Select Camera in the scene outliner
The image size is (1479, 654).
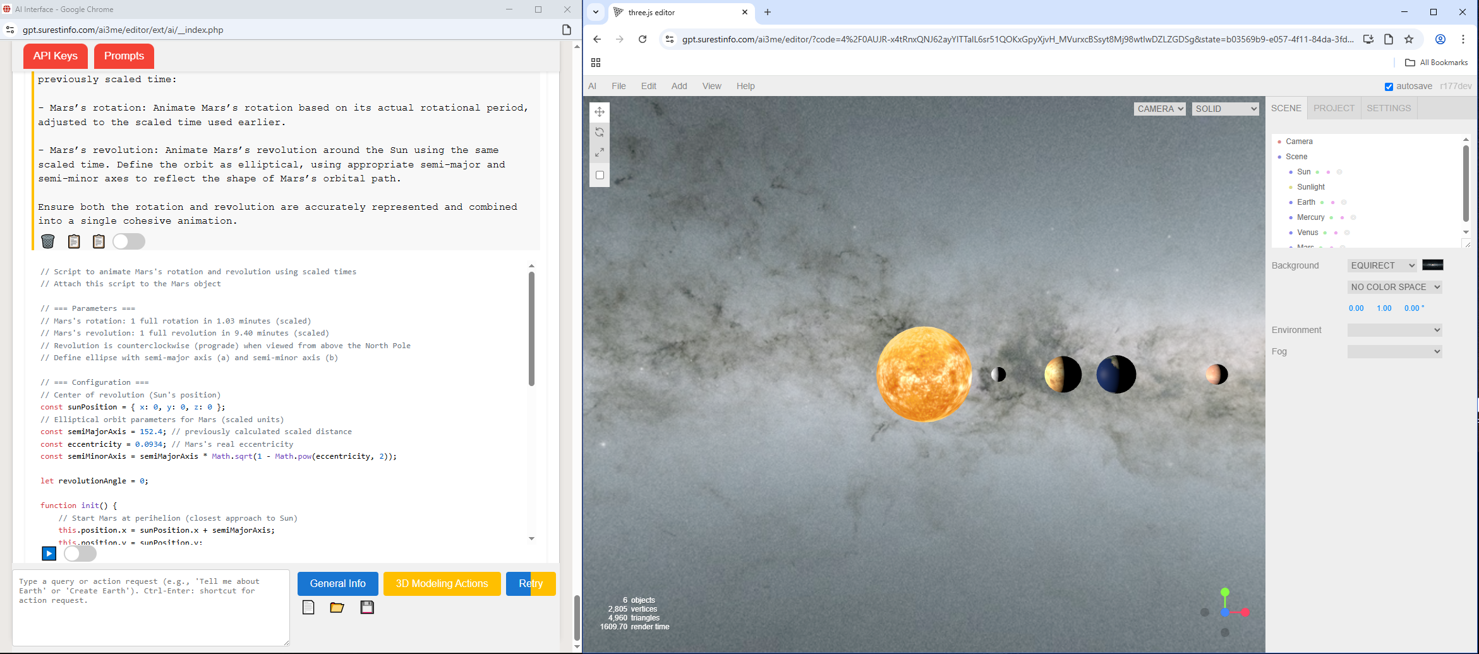point(1299,142)
